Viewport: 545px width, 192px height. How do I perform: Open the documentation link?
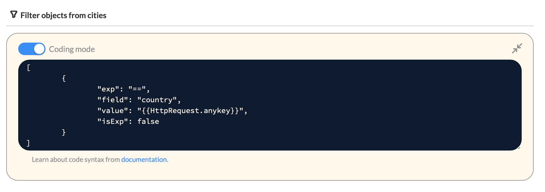coord(144,160)
